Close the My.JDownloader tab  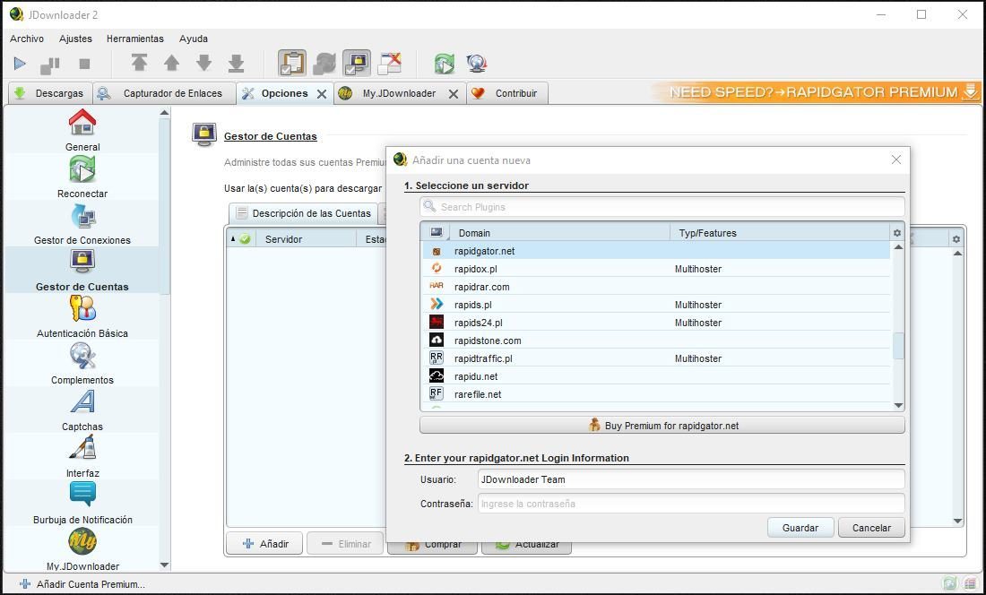coord(453,93)
